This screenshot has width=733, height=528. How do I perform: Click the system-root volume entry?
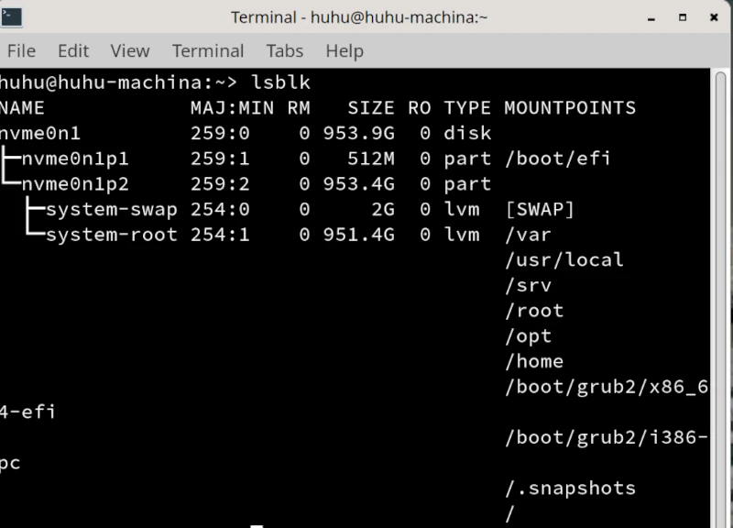point(111,235)
